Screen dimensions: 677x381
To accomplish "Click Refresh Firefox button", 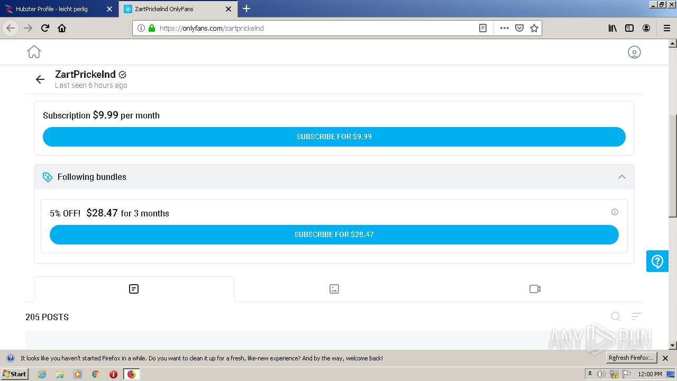I will 631,358.
